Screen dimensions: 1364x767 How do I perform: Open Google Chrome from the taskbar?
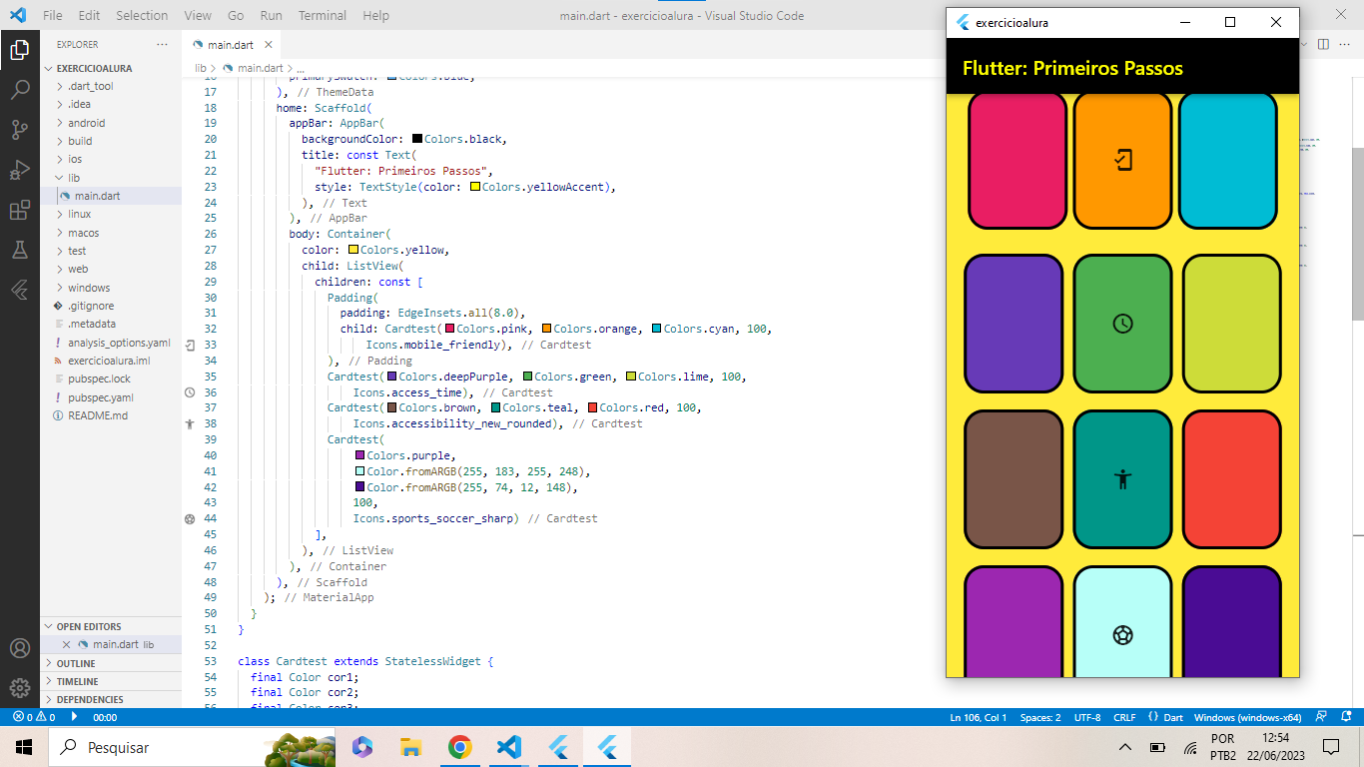click(x=459, y=747)
